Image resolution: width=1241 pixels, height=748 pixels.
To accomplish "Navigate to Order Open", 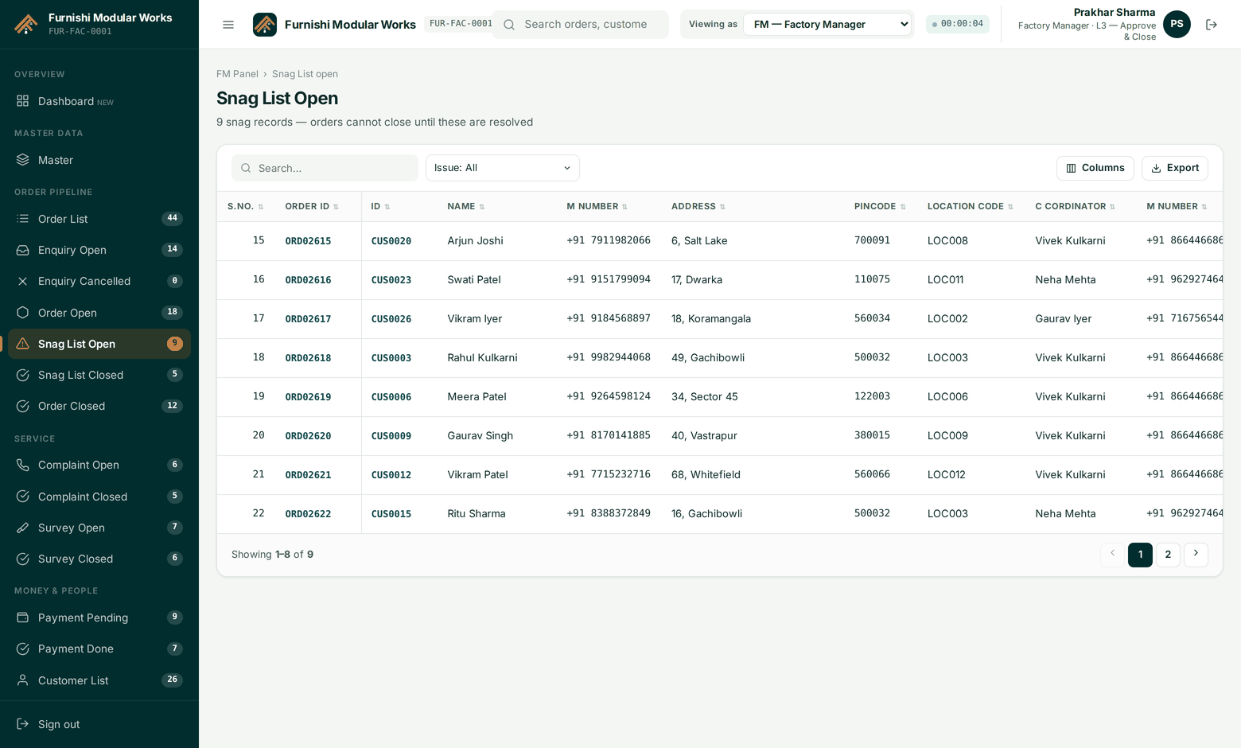I will pyautogui.click(x=99, y=313).
